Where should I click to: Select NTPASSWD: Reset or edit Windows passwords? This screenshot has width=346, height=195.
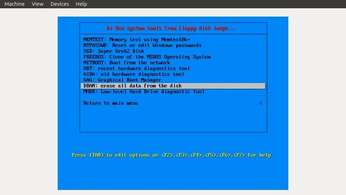[142, 45]
